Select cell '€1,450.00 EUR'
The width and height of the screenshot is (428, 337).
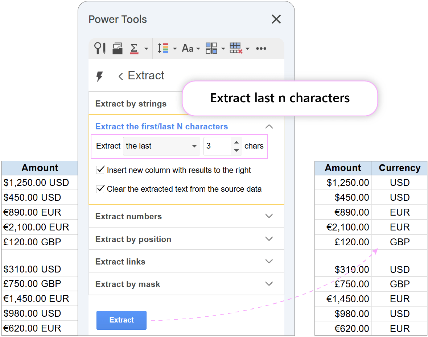pyautogui.click(x=40, y=298)
